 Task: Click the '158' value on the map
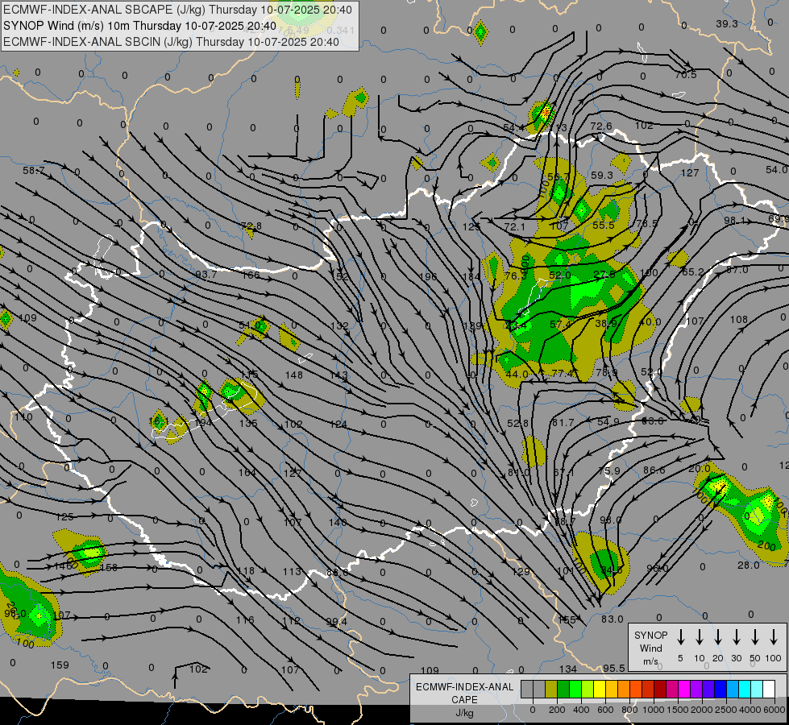(x=109, y=568)
